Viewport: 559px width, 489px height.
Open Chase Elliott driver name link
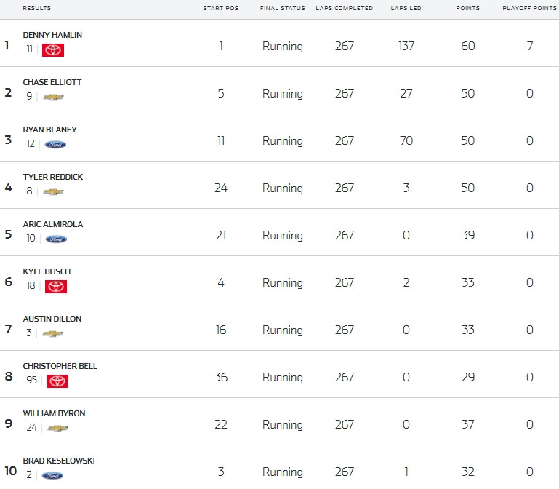pyautogui.click(x=52, y=82)
